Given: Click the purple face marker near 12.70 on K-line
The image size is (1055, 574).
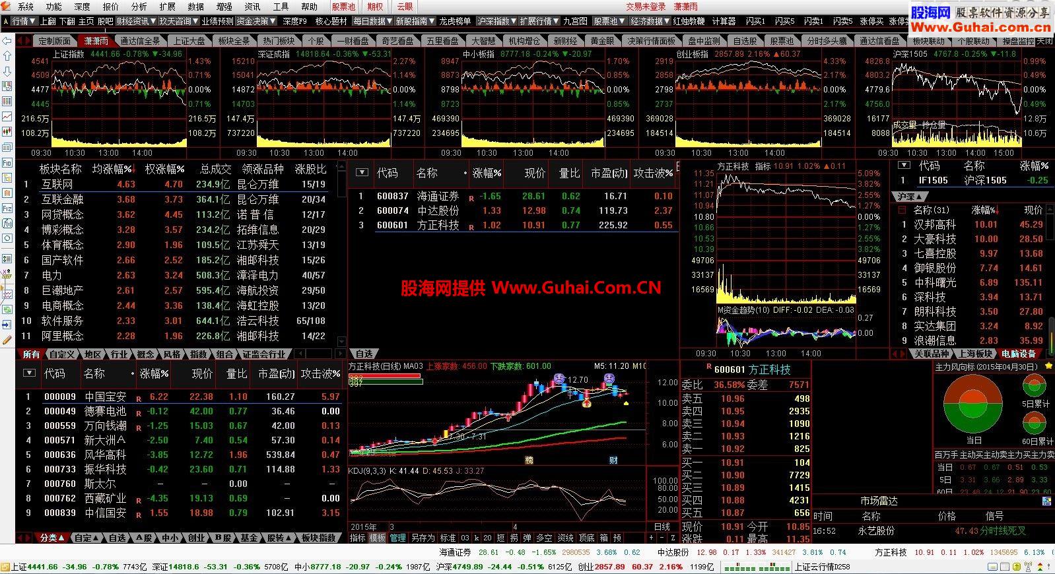Looking at the screenshot, I should click(559, 379).
